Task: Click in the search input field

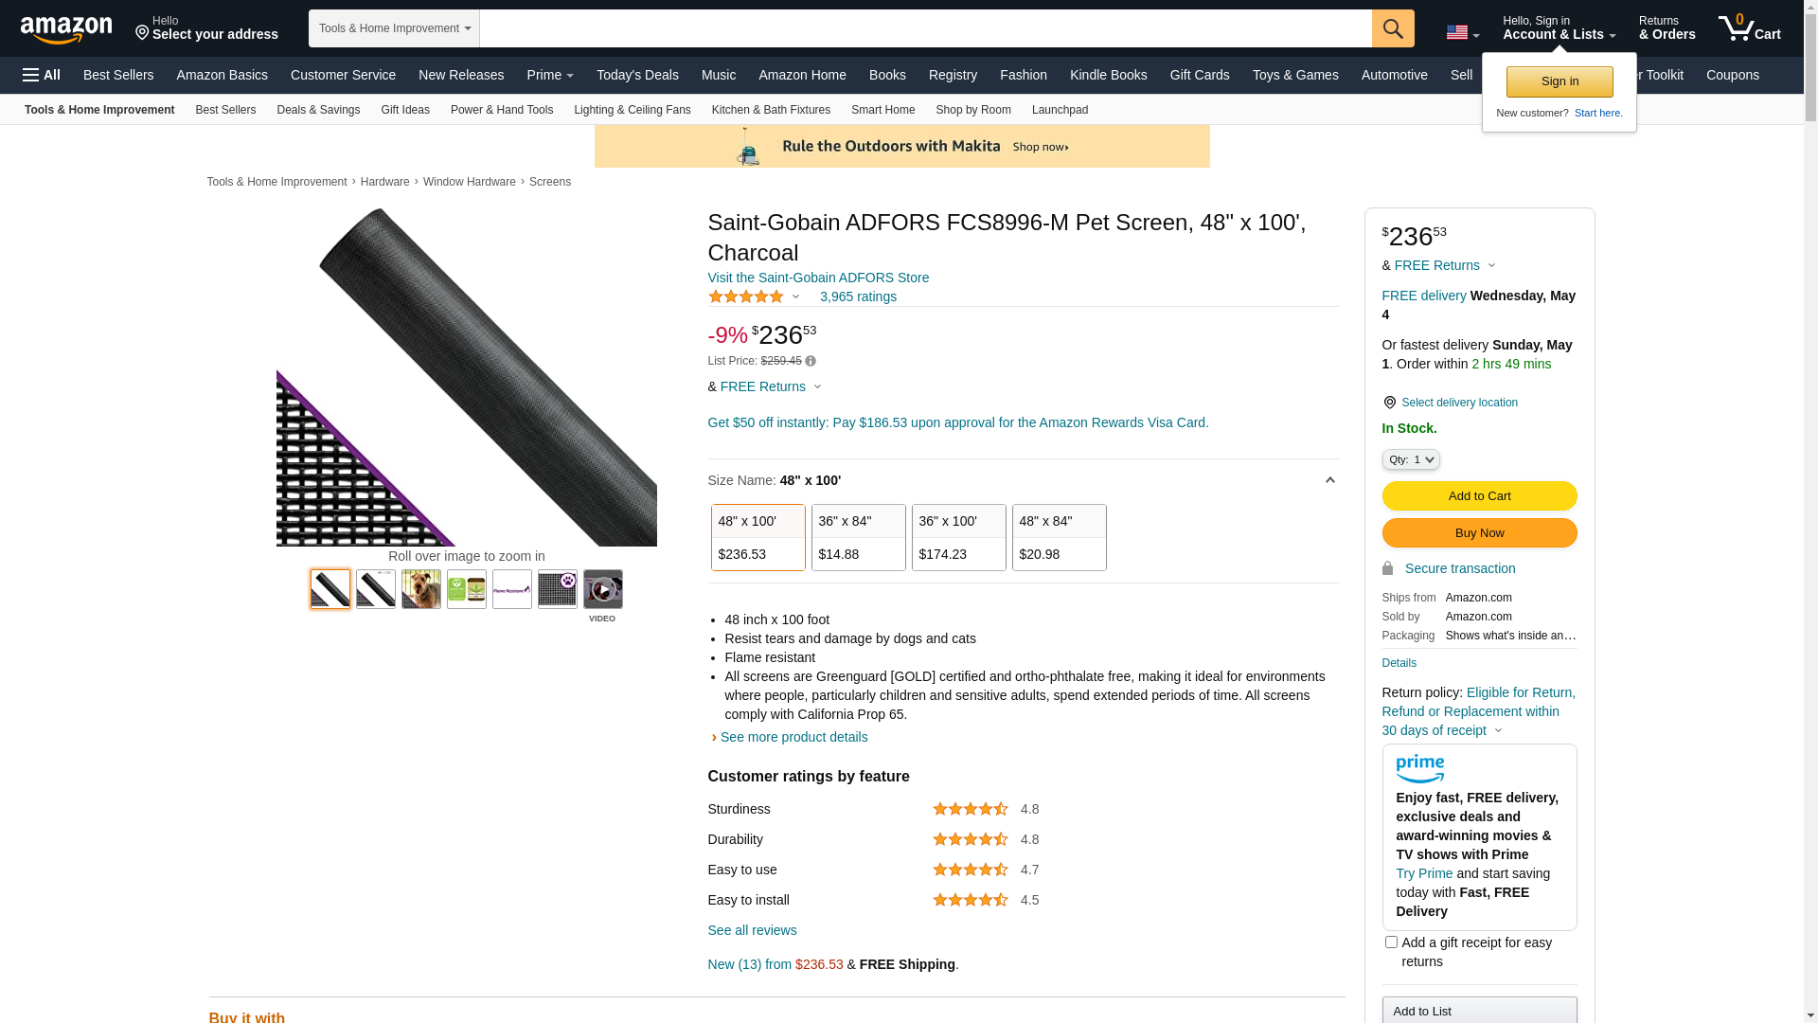Action: 924,28
